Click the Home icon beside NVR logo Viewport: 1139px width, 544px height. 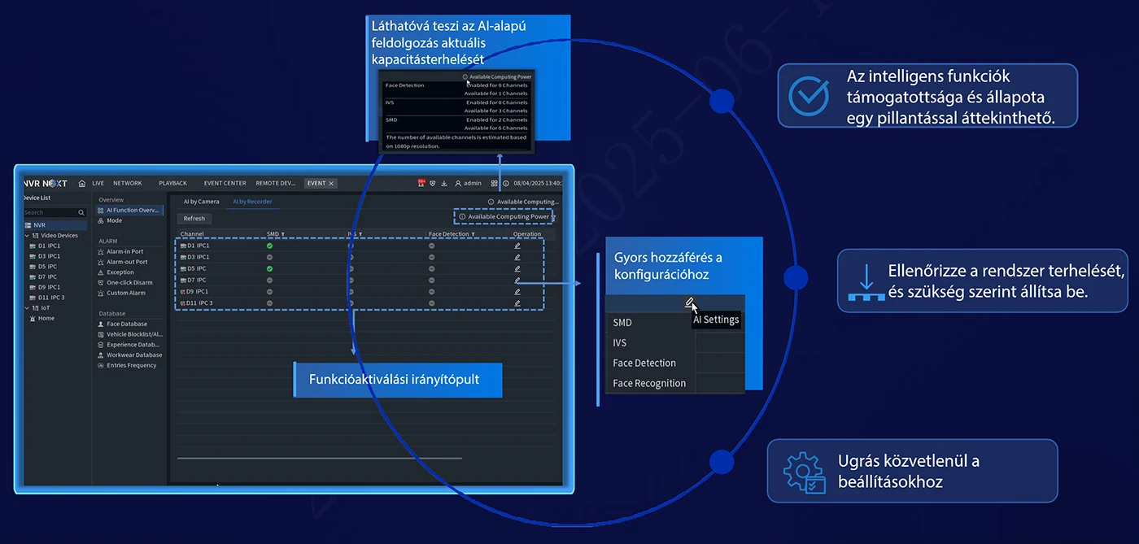[x=81, y=184]
